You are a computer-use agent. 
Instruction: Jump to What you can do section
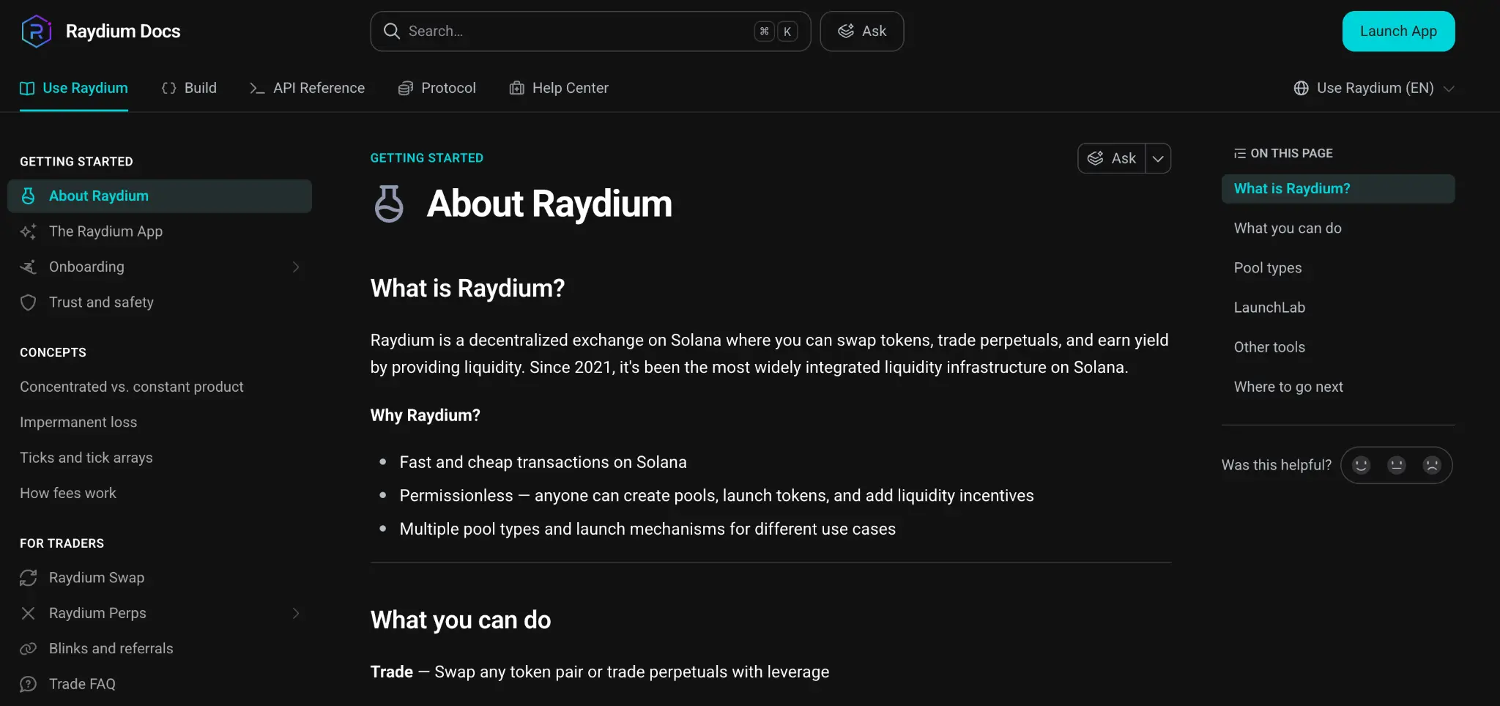(x=1288, y=228)
